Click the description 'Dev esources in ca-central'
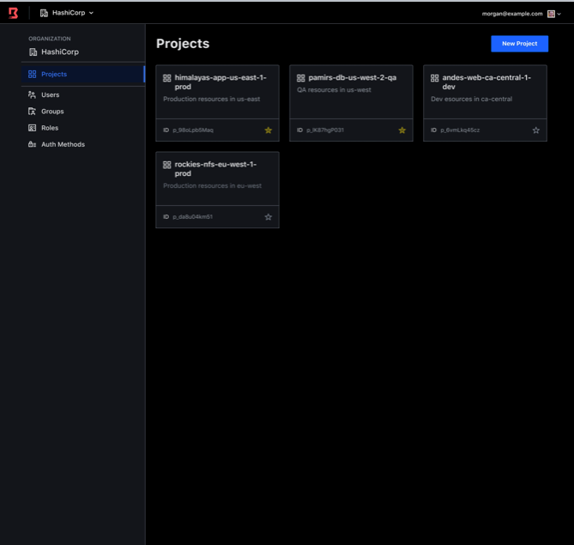 pyautogui.click(x=472, y=99)
